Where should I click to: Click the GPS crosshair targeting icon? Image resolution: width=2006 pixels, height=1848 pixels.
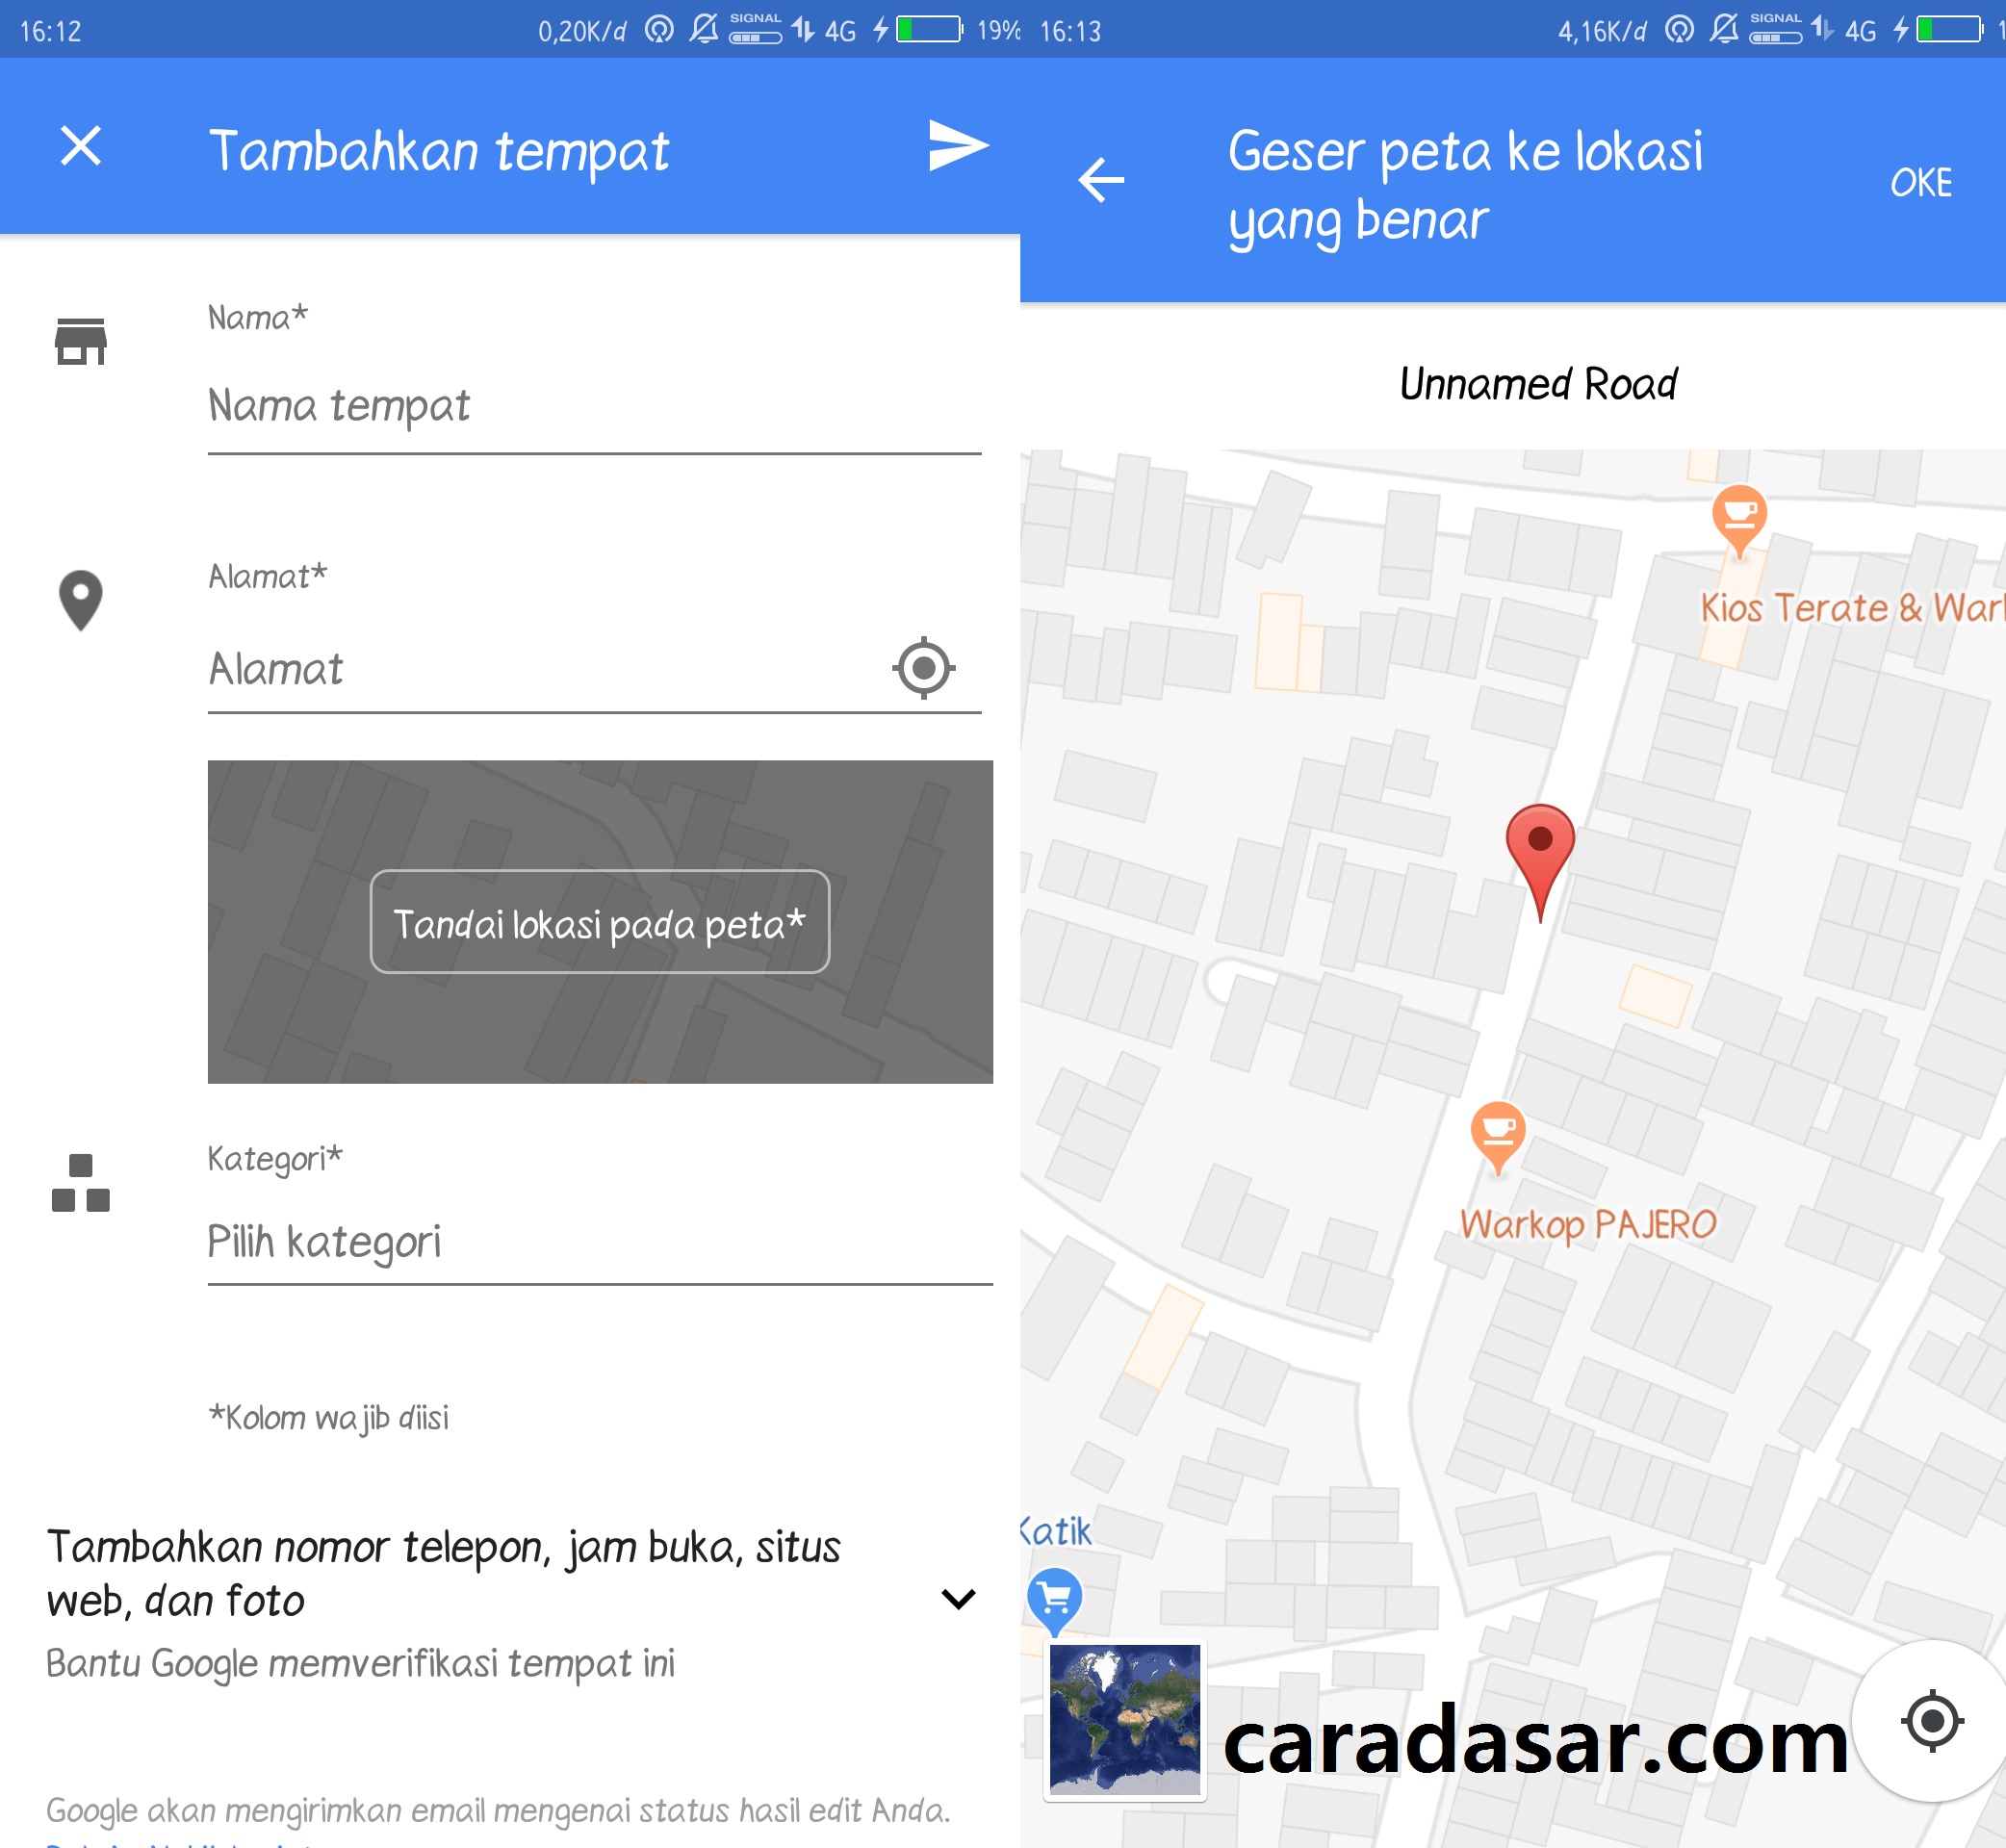click(x=922, y=664)
